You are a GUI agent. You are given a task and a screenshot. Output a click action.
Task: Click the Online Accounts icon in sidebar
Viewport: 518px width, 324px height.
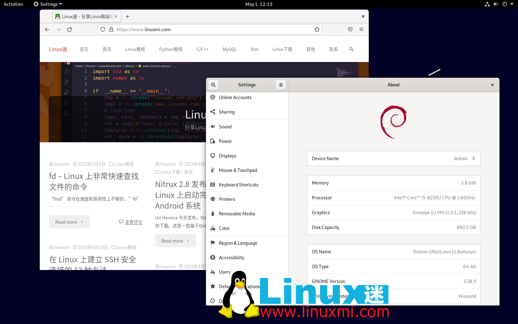[x=213, y=98]
